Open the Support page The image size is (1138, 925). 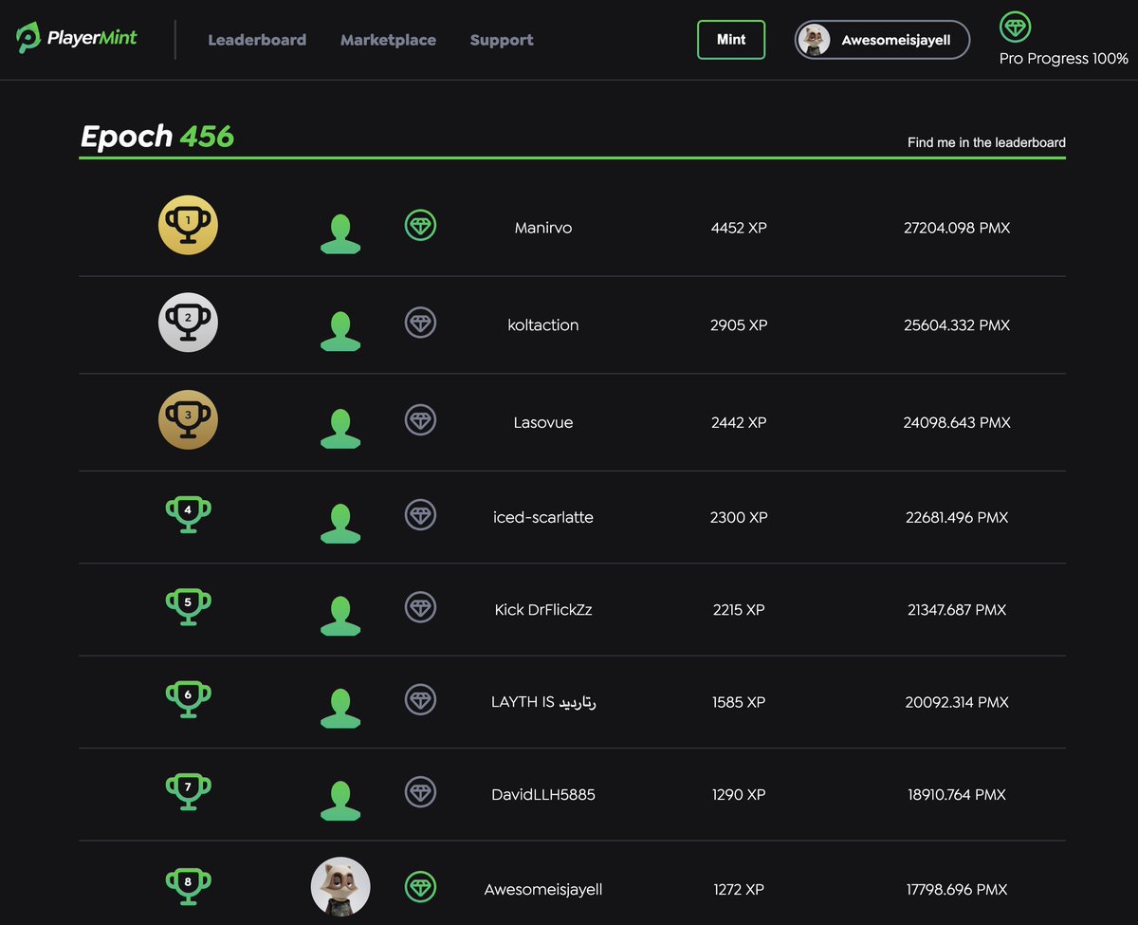502,40
